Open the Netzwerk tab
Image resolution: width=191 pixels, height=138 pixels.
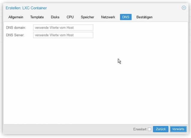tap(108, 17)
